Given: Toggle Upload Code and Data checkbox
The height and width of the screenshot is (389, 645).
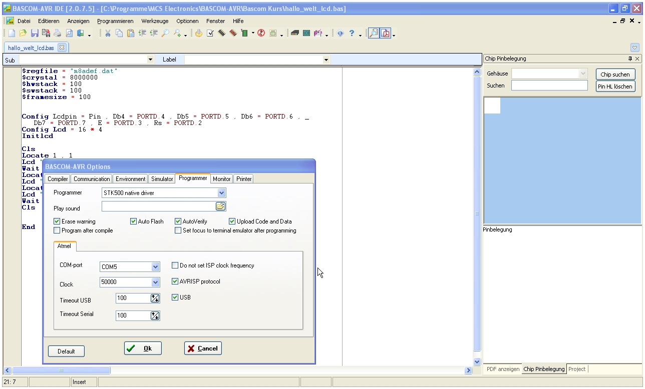Looking at the screenshot, I should [x=232, y=221].
